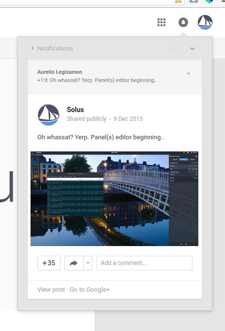This screenshot has height=331, width=225.
Task: Open the Ha'penny Bridge desktop screenshot
Action: [x=114, y=199]
